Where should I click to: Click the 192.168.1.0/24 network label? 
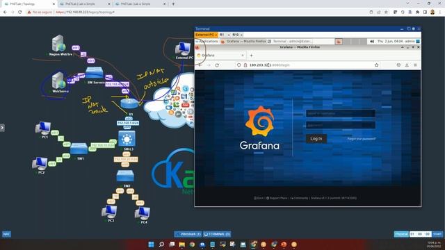click(x=128, y=124)
